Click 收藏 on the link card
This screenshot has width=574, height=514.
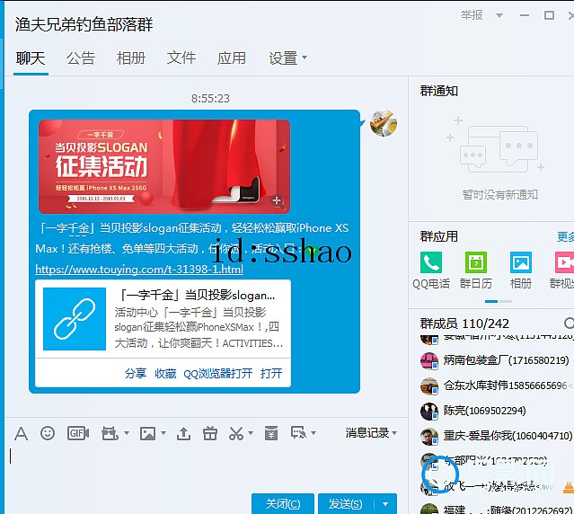click(x=165, y=374)
